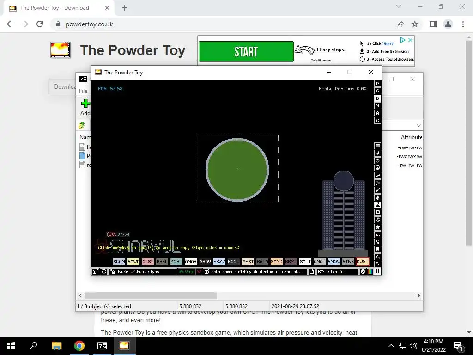Pause or resume the simulation
Screen dimensions: 473x355
(x=377, y=272)
